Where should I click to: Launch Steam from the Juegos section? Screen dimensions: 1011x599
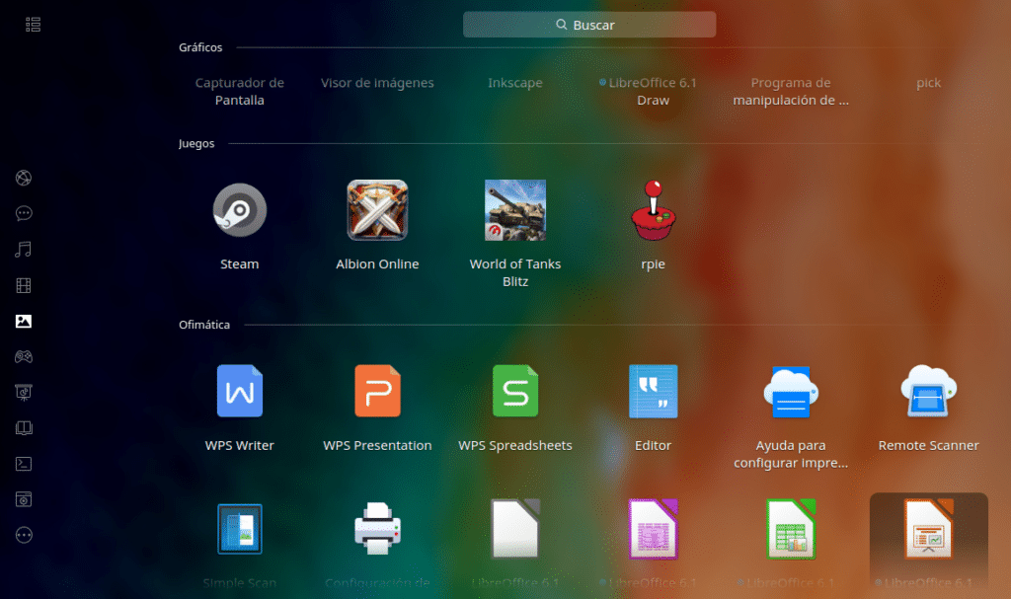(239, 210)
